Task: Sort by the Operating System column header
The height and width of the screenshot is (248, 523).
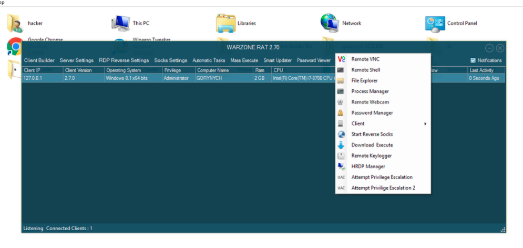Action: point(134,70)
